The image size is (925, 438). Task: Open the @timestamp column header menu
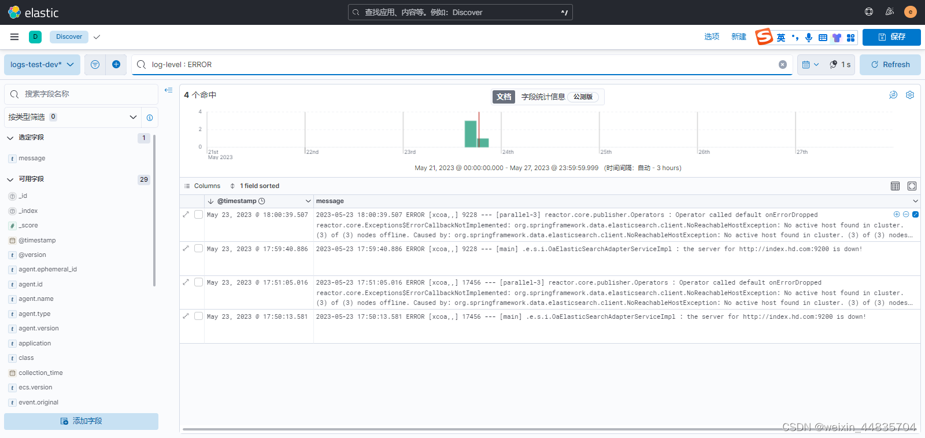tap(308, 201)
